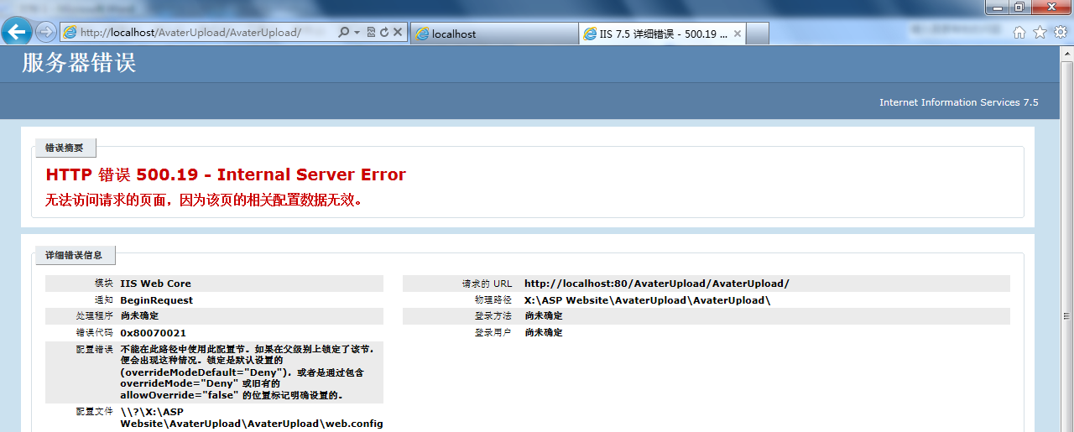Click the IE page icon in address bar
This screenshot has width=1074, height=432.
(69, 33)
